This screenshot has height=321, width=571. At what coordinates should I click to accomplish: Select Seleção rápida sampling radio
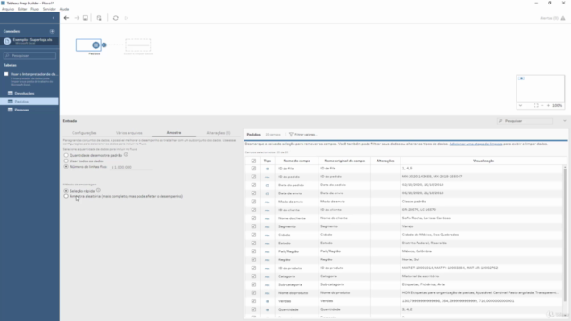(66, 191)
